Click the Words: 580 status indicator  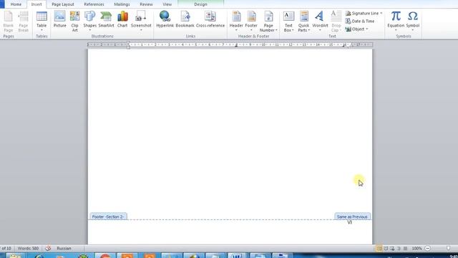click(28, 248)
